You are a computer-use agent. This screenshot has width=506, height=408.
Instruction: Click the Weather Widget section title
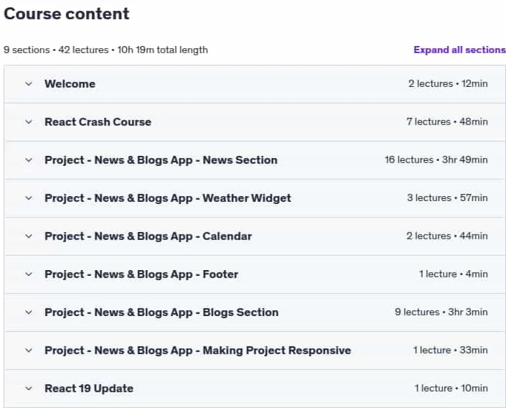pyautogui.click(x=168, y=198)
